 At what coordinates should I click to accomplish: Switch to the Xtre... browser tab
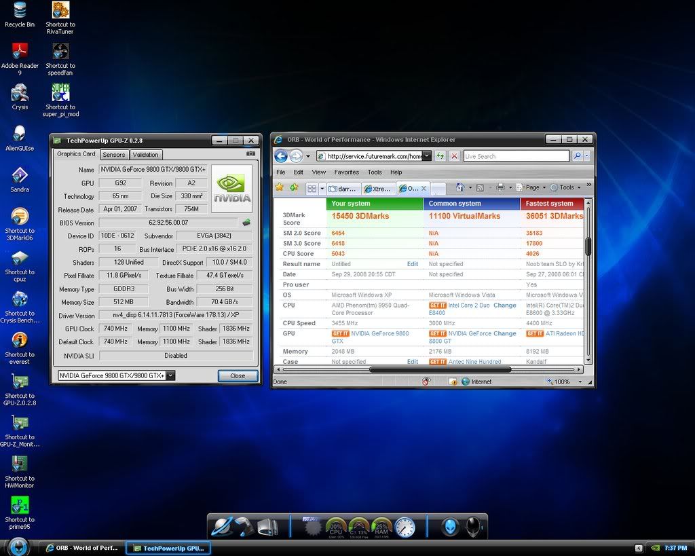pyautogui.click(x=378, y=189)
